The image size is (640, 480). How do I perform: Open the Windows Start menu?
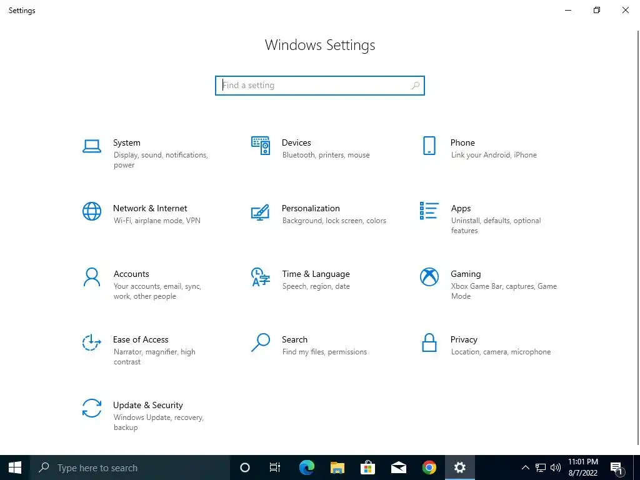coord(15,467)
